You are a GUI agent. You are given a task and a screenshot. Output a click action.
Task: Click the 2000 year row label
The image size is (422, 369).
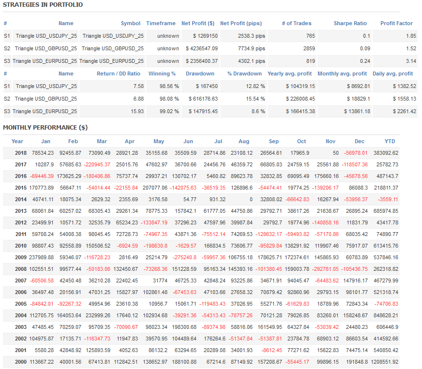click(21, 362)
